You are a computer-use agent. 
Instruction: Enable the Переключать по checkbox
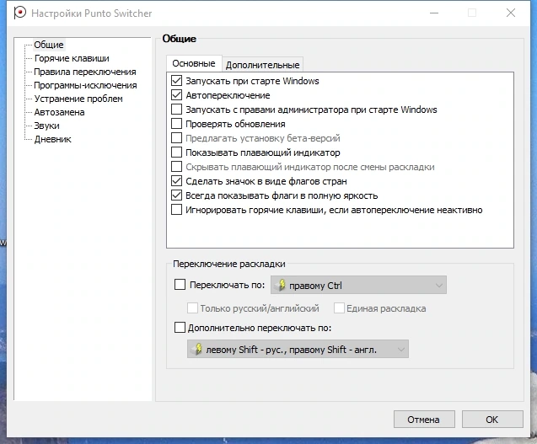[x=180, y=285]
